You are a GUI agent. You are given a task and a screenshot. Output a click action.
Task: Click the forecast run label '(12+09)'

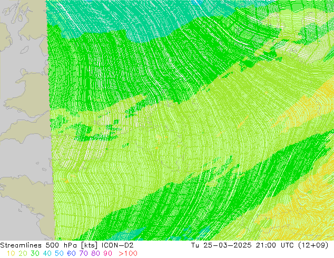click(x=313, y=245)
